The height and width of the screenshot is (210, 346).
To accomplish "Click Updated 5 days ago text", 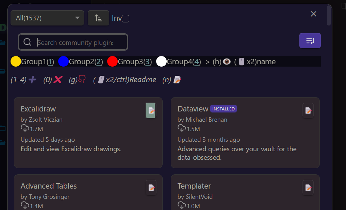I will [48, 140].
